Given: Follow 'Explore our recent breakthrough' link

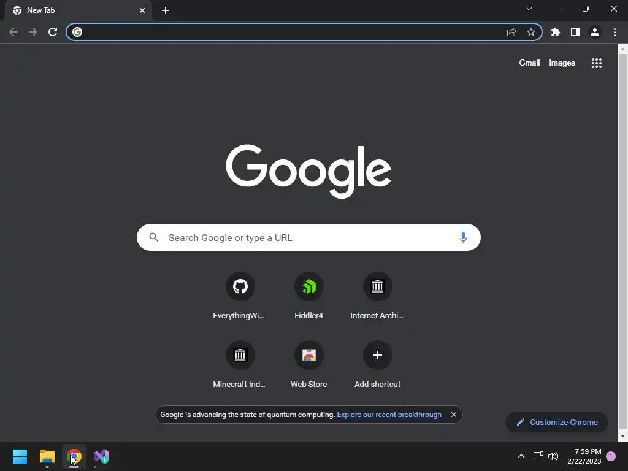Looking at the screenshot, I should [x=389, y=415].
